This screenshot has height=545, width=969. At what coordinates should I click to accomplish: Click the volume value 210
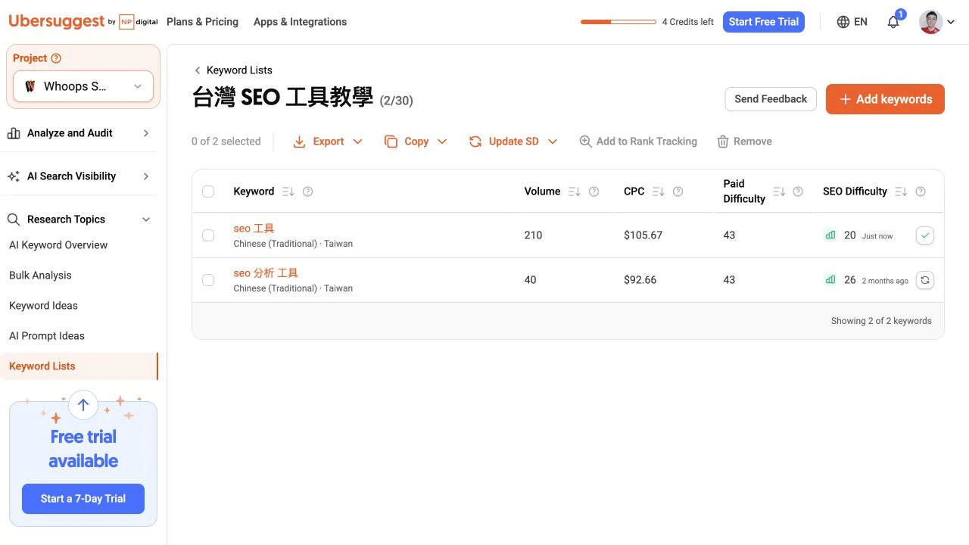[x=533, y=235]
